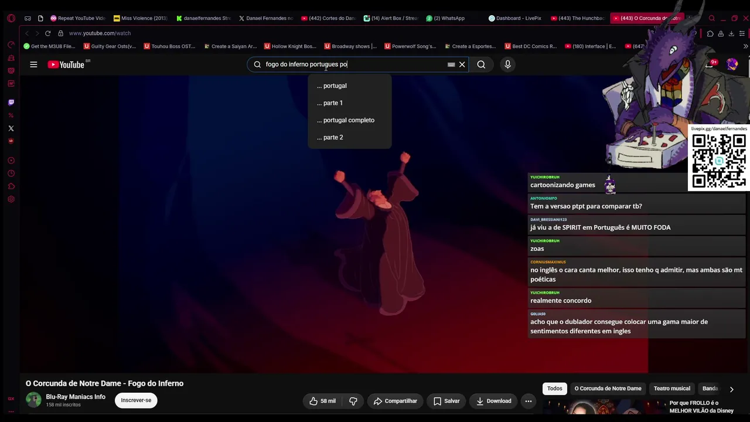Select the Todos filter chip
The width and height of the screenshot is (750, 422).
coord(554,389)
